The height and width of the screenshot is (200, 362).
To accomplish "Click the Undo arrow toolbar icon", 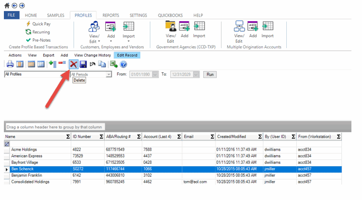I will coord(92,64).
